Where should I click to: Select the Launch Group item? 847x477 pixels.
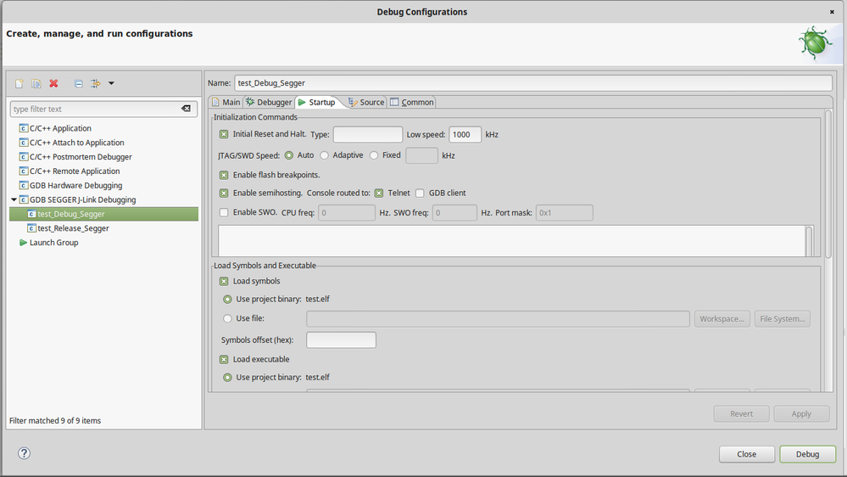coord(53,243)
